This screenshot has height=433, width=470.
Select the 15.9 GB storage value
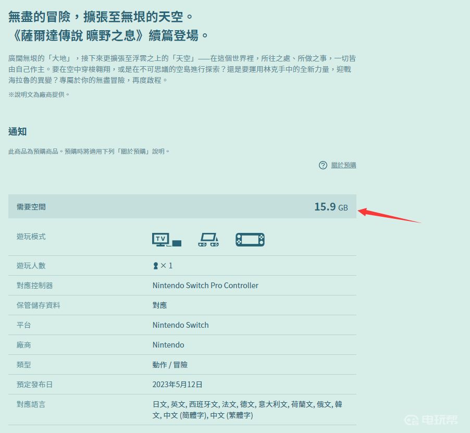pyautogui.click(x=331, y=207)
